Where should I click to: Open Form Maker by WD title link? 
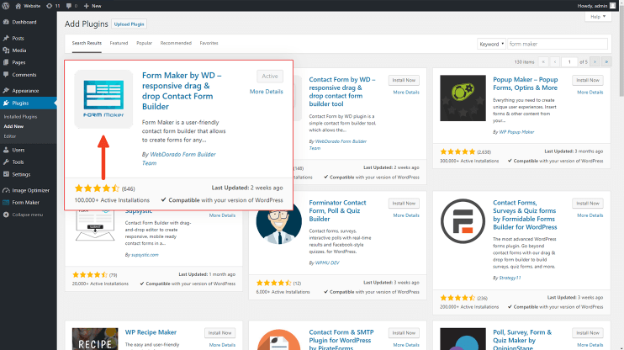click(x=182, y=91)
